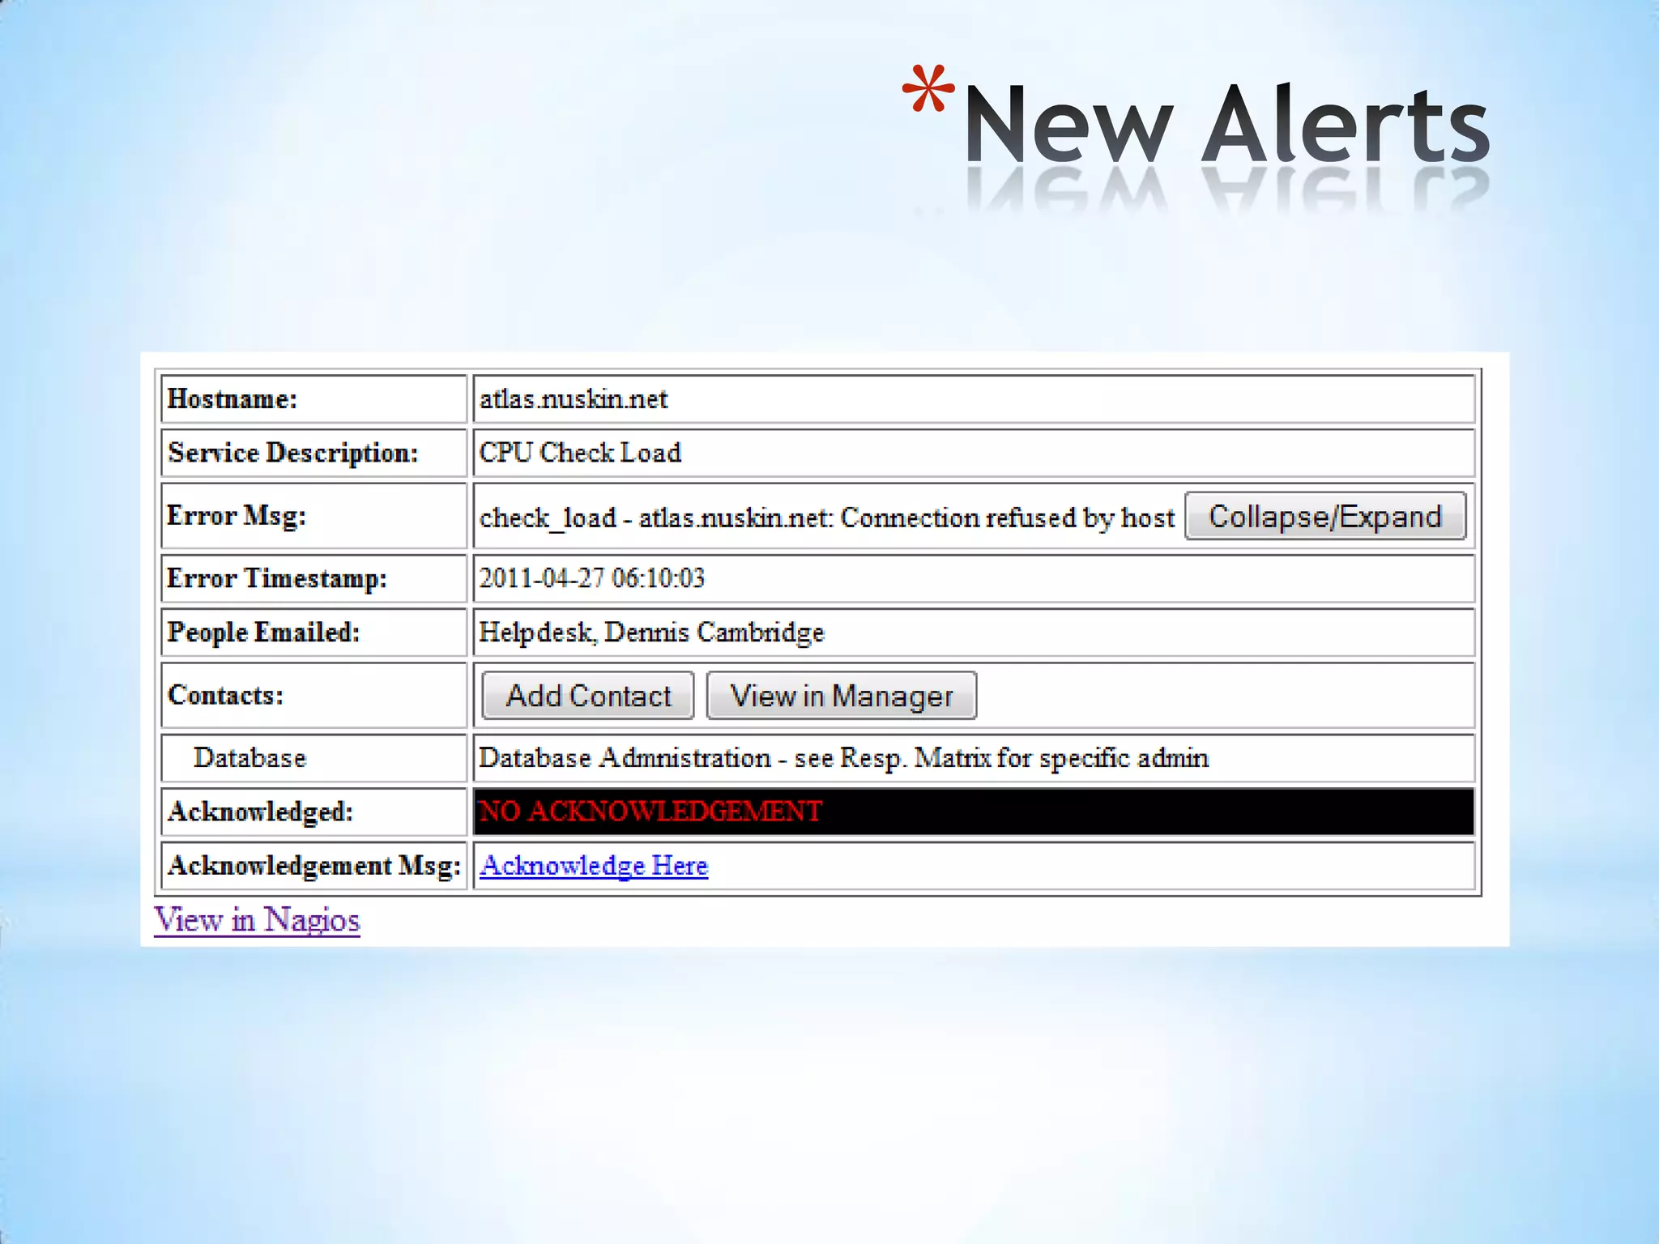The image size is (1659, 1244).
Task: Click the Collapse/Expand button
Action: (x=1325, y=516)
